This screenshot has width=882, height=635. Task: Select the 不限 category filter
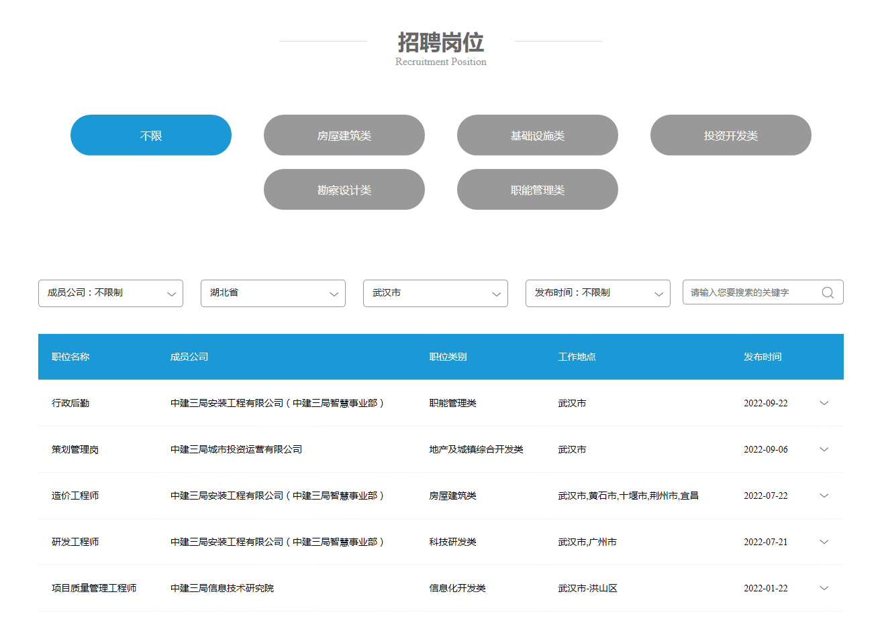tap(151, 135)
